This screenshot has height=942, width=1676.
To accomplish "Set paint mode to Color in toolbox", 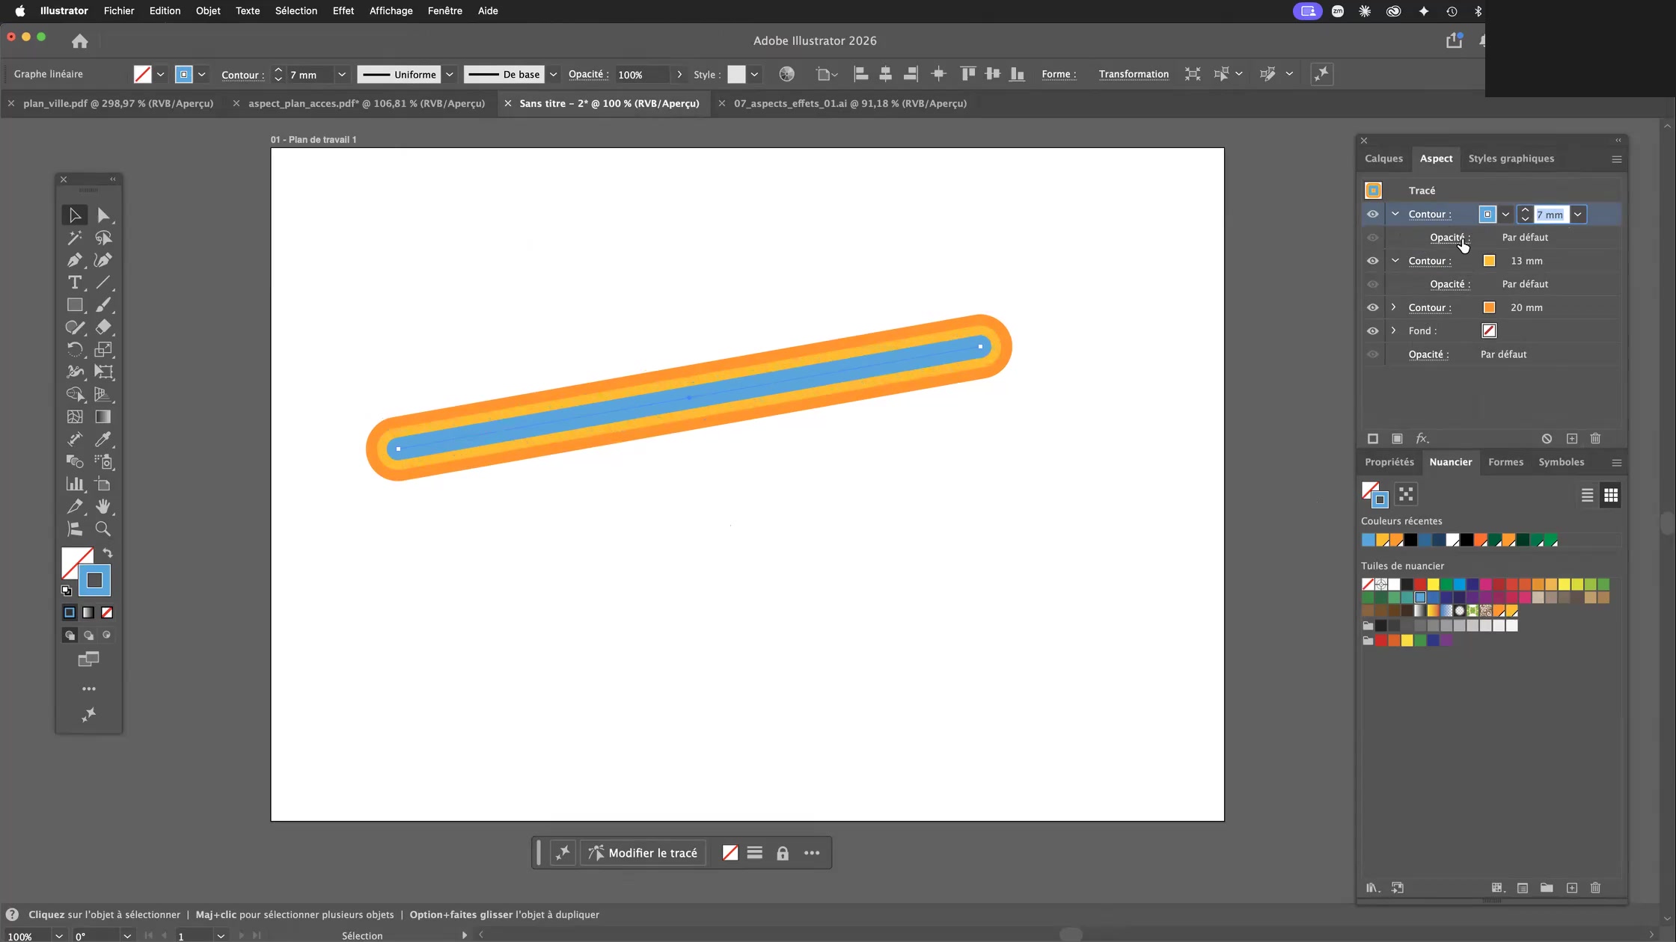I will click(x=70, y=612).
